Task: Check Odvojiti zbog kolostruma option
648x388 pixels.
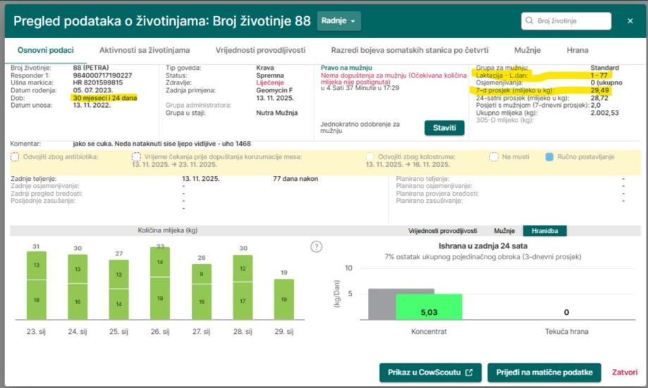Action: [369, 157]
